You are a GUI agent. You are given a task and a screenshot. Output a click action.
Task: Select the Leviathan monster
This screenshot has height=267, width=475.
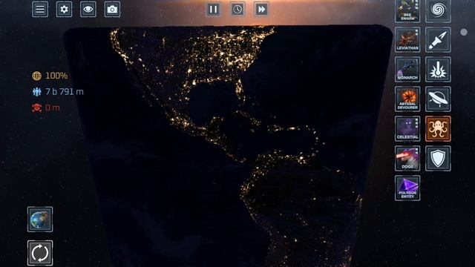coord(407,39)
